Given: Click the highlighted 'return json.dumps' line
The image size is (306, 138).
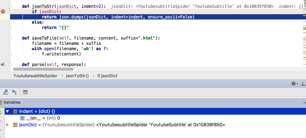Looking at the screenshot, I should 118,17.
